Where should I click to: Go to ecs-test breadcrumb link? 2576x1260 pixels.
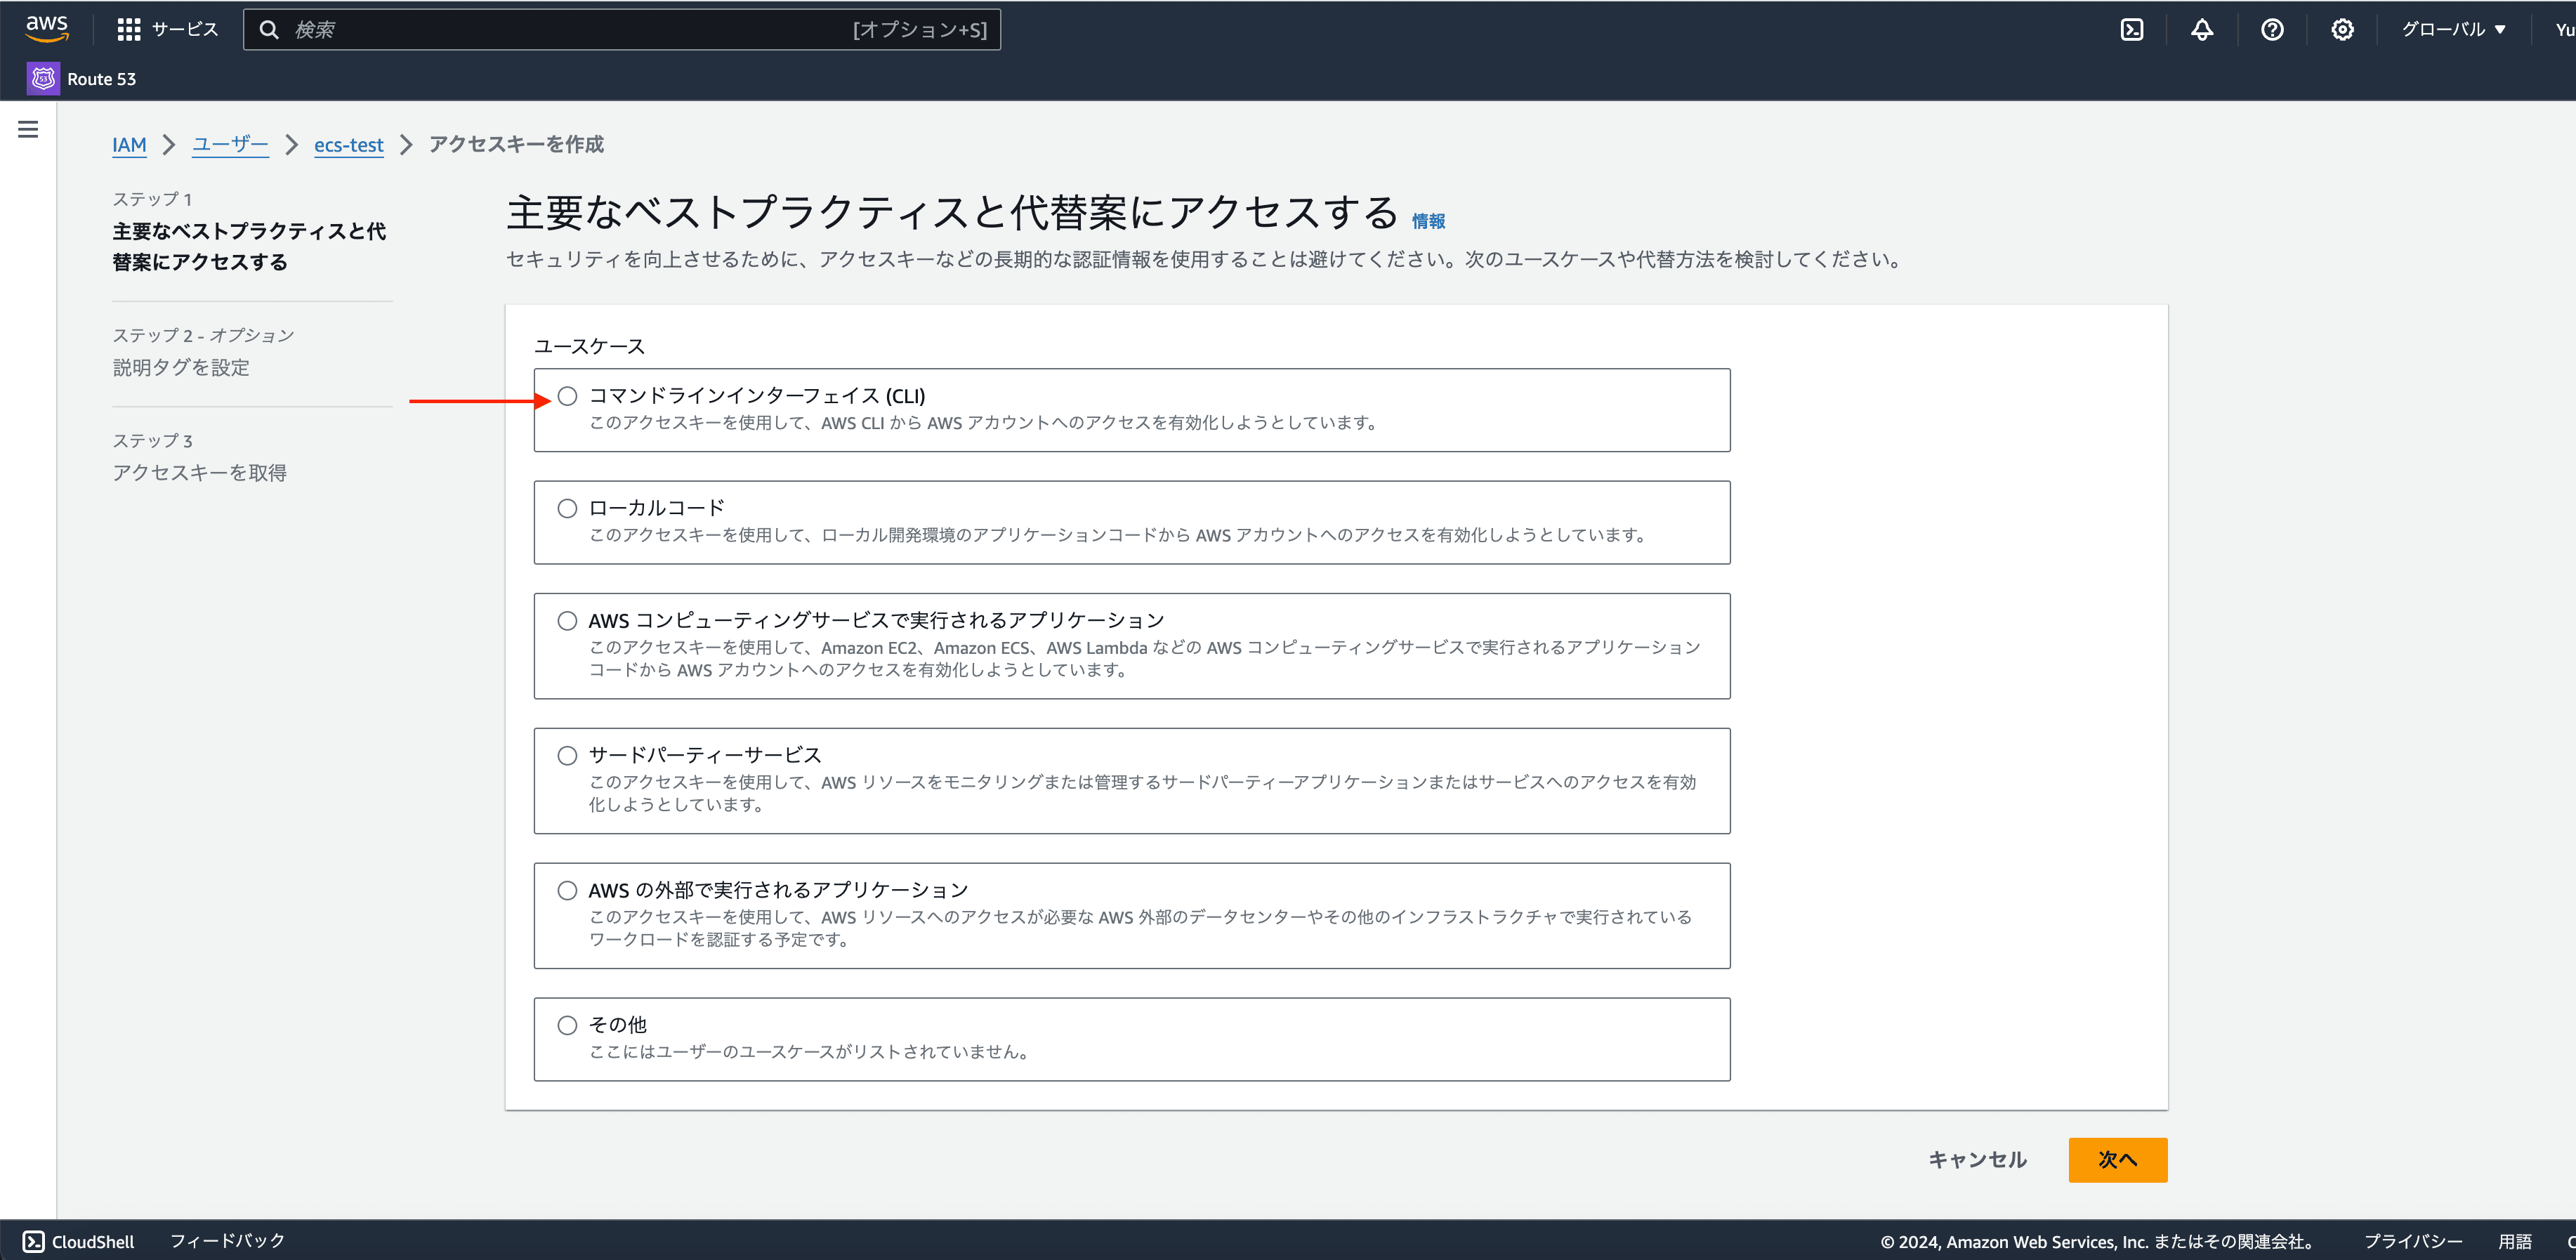[348, 145]
